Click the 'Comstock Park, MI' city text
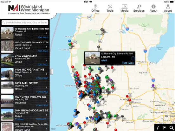 pos(24,127)
